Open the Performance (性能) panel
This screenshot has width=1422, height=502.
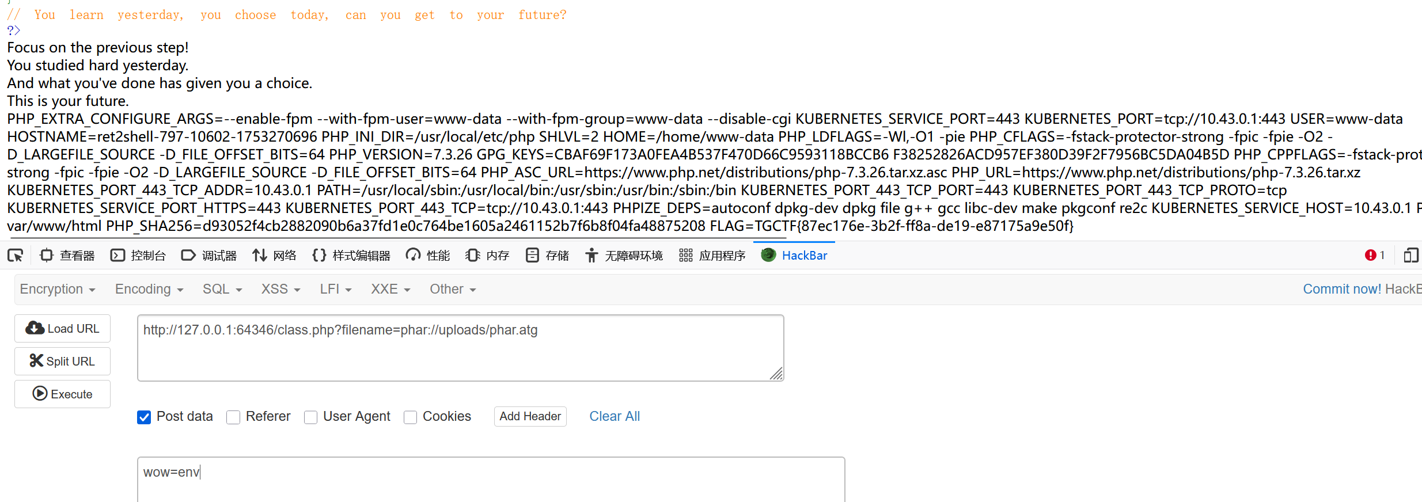[427, 255]
